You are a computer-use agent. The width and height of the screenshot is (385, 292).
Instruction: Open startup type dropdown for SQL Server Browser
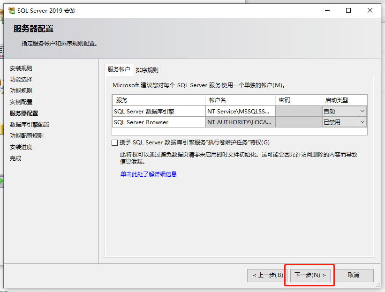coord(362,122)
